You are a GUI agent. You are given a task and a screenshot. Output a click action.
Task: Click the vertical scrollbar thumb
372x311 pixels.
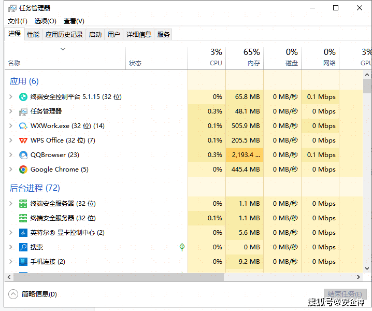367,86
